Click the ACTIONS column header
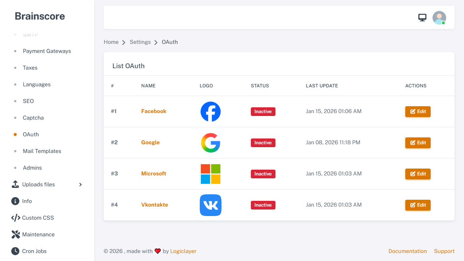Viewport: 464px width, 261px height. click(x=416, y=86)
